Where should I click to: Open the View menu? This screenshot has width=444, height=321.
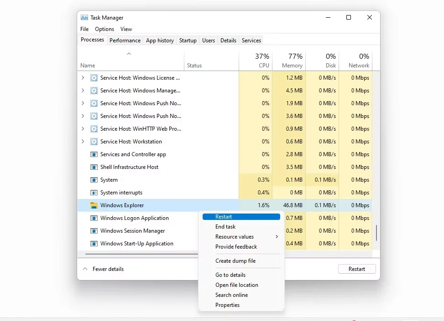pos(126,29)
